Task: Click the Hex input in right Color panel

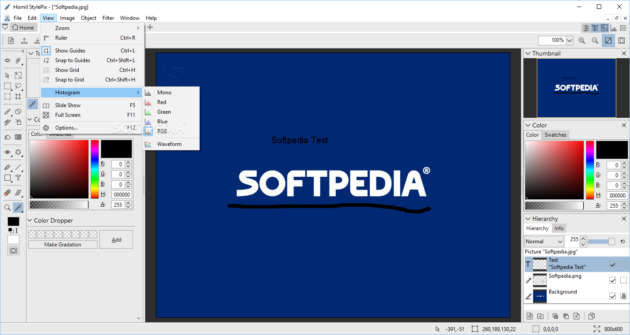Action: click(617, 195)
